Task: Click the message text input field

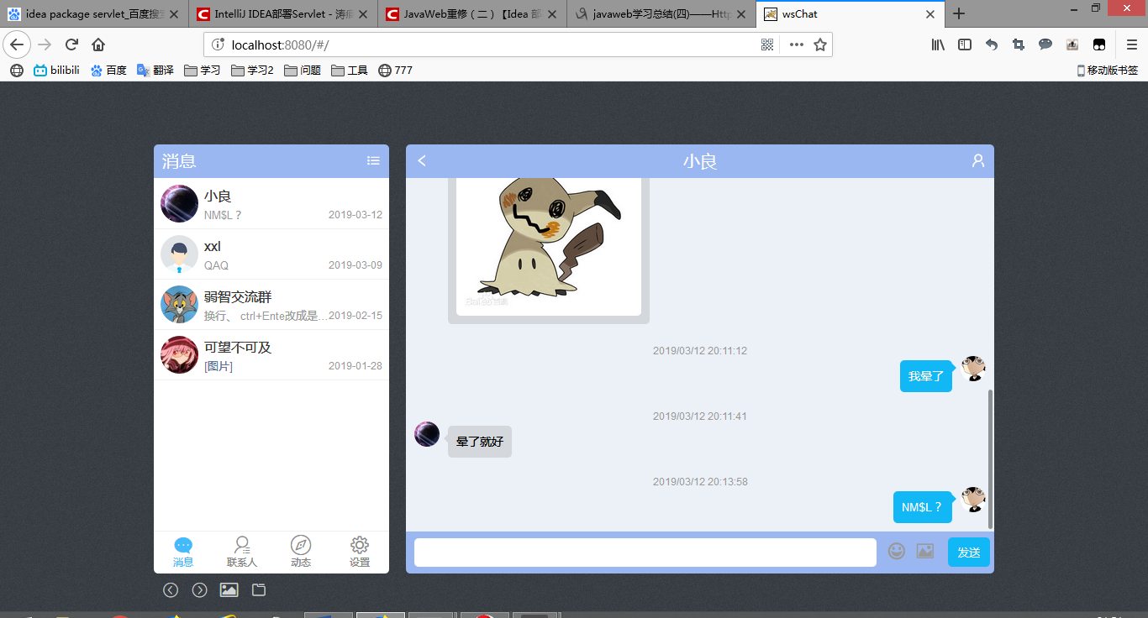Action: 645,552
